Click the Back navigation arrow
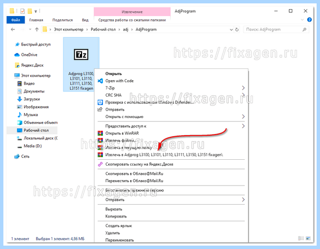The image size is (320, 249). (13, 29)
